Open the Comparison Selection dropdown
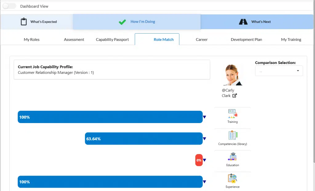315x191 pixels. coord(279,71)
